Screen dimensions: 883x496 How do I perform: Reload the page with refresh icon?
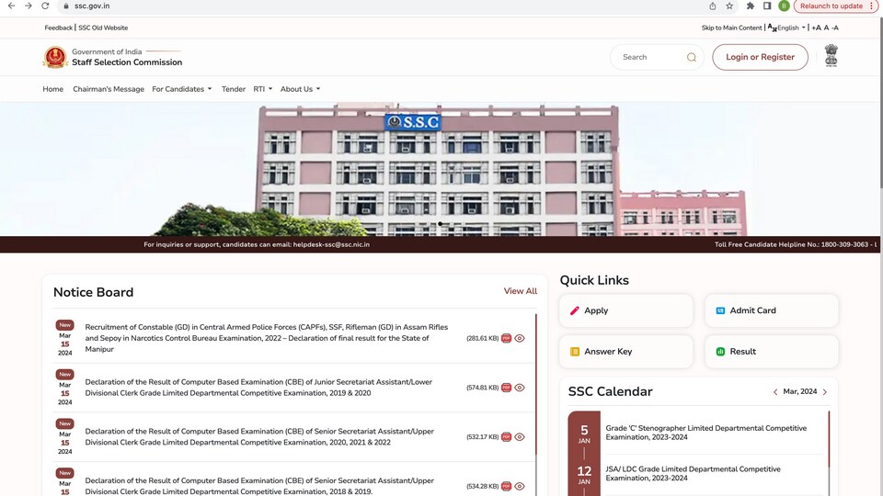pyautogui.click(x=45, y=6)
